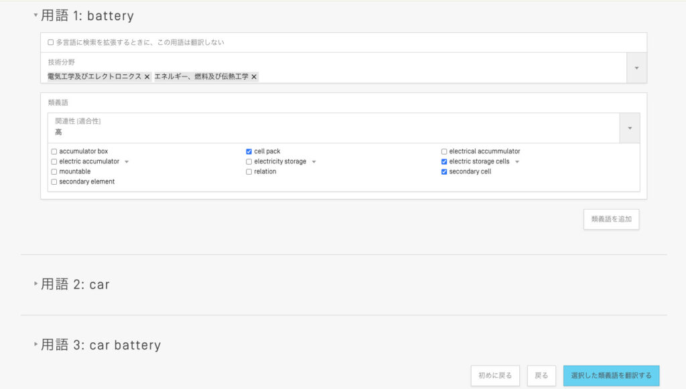
Task: Check the accumulator box synonym
Action: (x=54, y=151)
